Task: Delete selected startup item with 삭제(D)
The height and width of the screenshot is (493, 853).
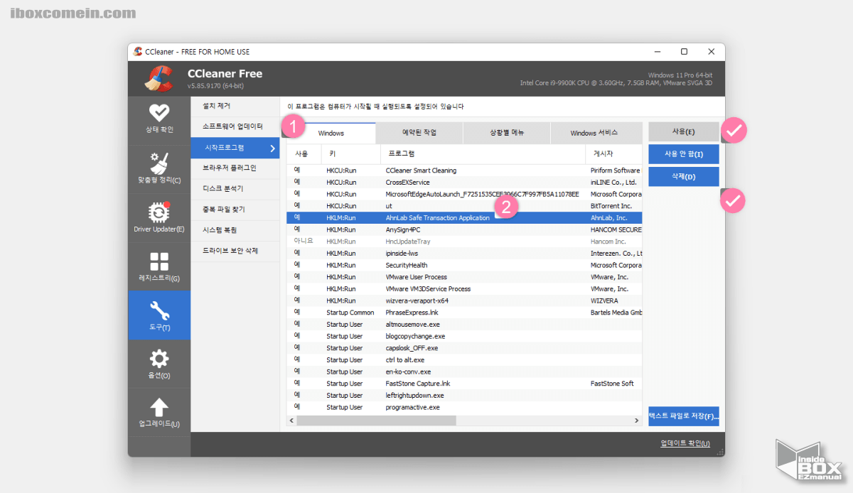Action: pyautogui.click(x=682, y=176)
